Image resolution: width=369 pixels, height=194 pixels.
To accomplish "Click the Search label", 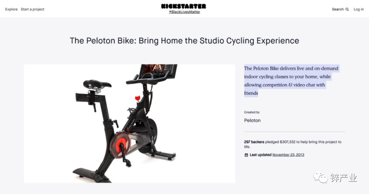I will coord(338,9).
